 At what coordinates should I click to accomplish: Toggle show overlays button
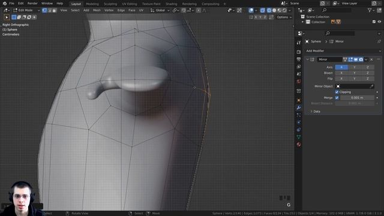point(251,10)
